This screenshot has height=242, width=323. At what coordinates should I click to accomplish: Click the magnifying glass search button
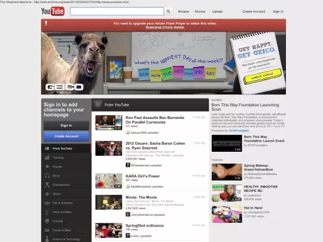(x=168, y=11)
